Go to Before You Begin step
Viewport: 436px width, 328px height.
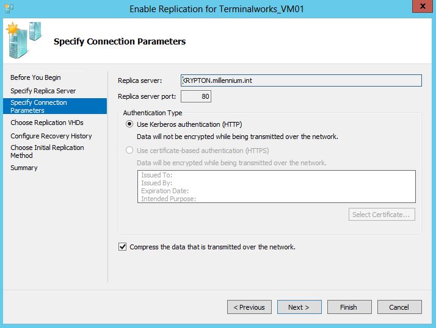point(35,77)
